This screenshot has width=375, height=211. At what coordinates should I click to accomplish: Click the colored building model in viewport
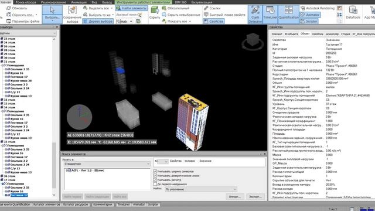pos(192,122)
